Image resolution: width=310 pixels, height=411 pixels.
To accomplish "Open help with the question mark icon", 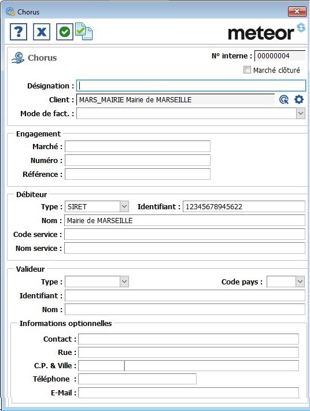I will tap(19, 32).
